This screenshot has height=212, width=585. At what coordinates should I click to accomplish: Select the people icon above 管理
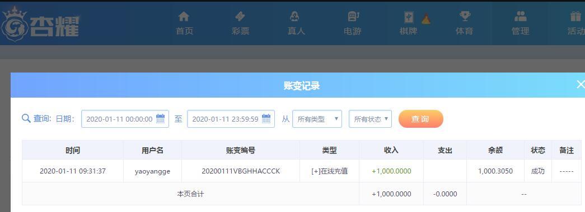click(x=521, y=16)
